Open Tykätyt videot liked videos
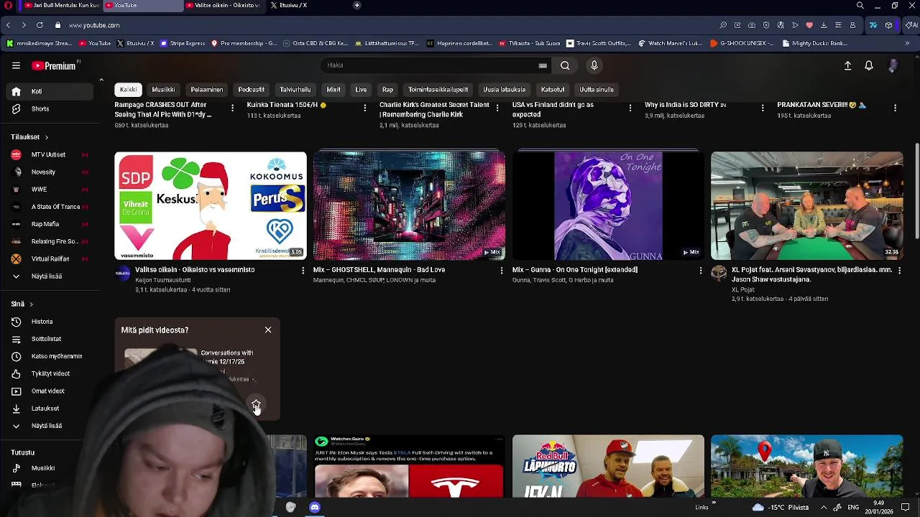The height and width of the screenshot is (517, 920). point(50,373)
